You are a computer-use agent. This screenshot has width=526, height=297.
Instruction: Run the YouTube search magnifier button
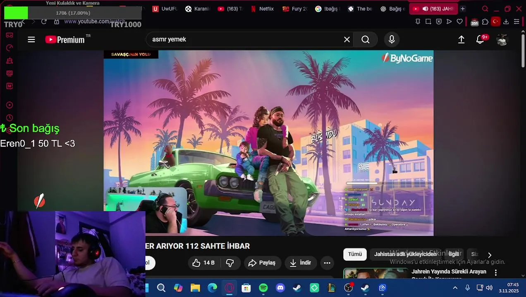(366, 40)
